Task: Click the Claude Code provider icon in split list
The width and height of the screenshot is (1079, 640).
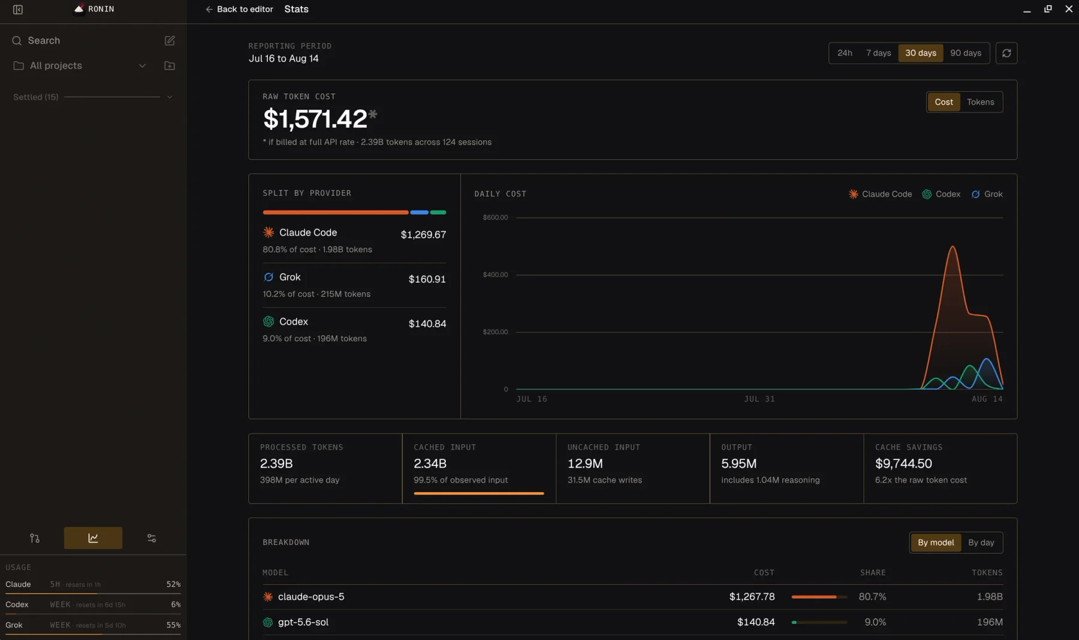Action: [x=269, y=232]
